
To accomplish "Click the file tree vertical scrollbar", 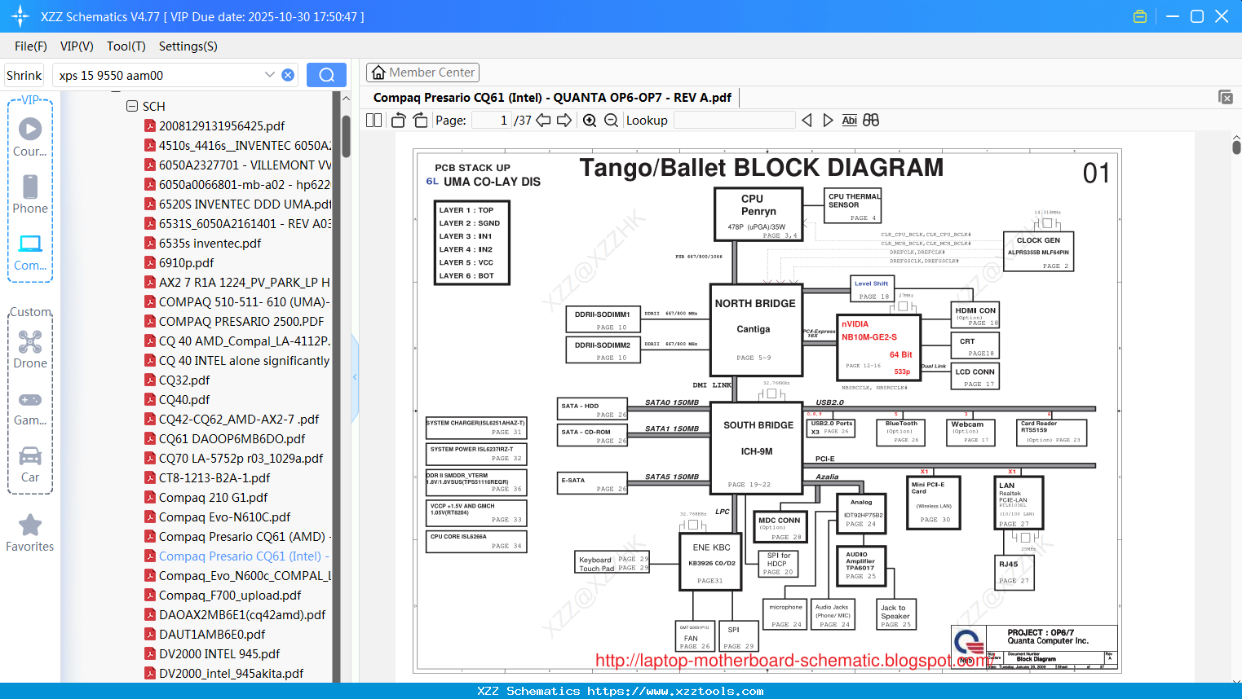I will (x=346, y=135).
